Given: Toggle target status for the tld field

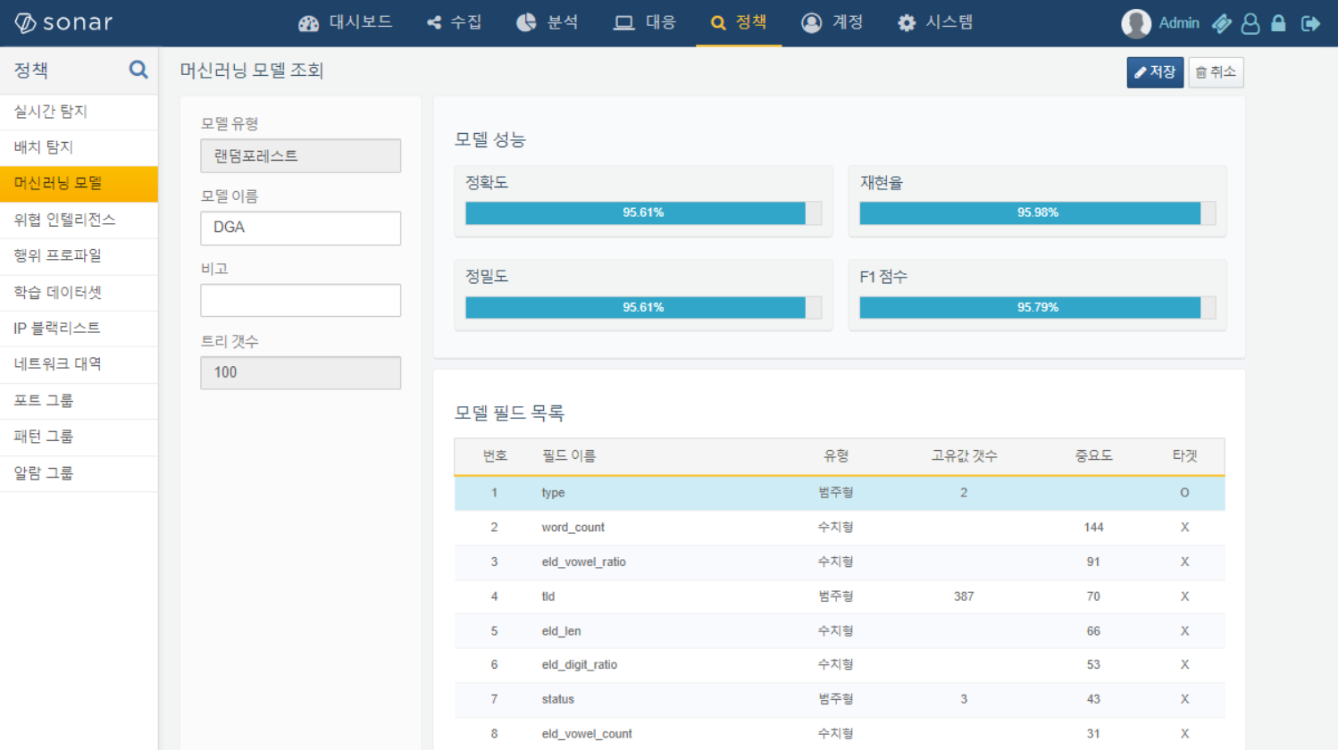Looking at the screenshot, I should (x=1184, y=596).
